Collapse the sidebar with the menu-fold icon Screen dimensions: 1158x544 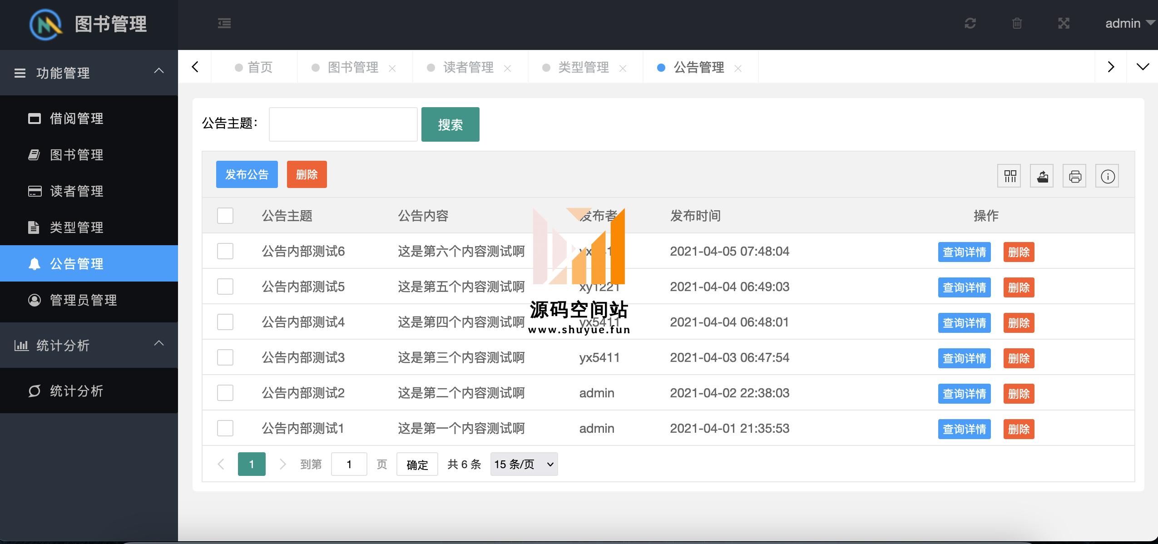coord(224,23)
